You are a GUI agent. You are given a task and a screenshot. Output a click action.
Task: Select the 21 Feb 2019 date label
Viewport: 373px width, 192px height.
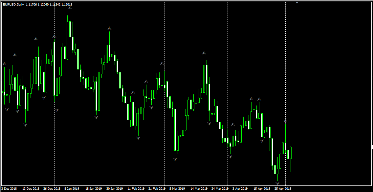tap(157, 189)
